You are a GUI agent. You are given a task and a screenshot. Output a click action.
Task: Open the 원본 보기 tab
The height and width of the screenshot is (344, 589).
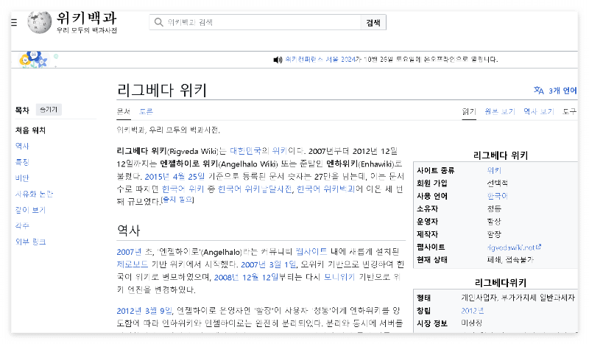(500, 111)
